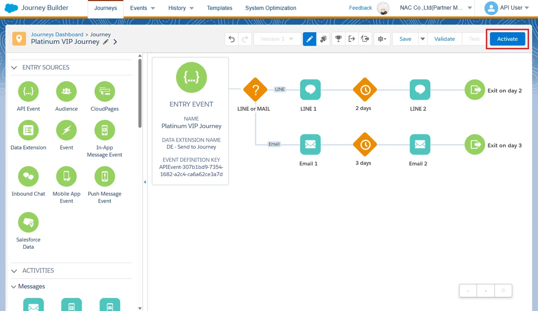Click the Exit on day 3 icon
Screen dimensions: 538x311
(x=475, y=144)
